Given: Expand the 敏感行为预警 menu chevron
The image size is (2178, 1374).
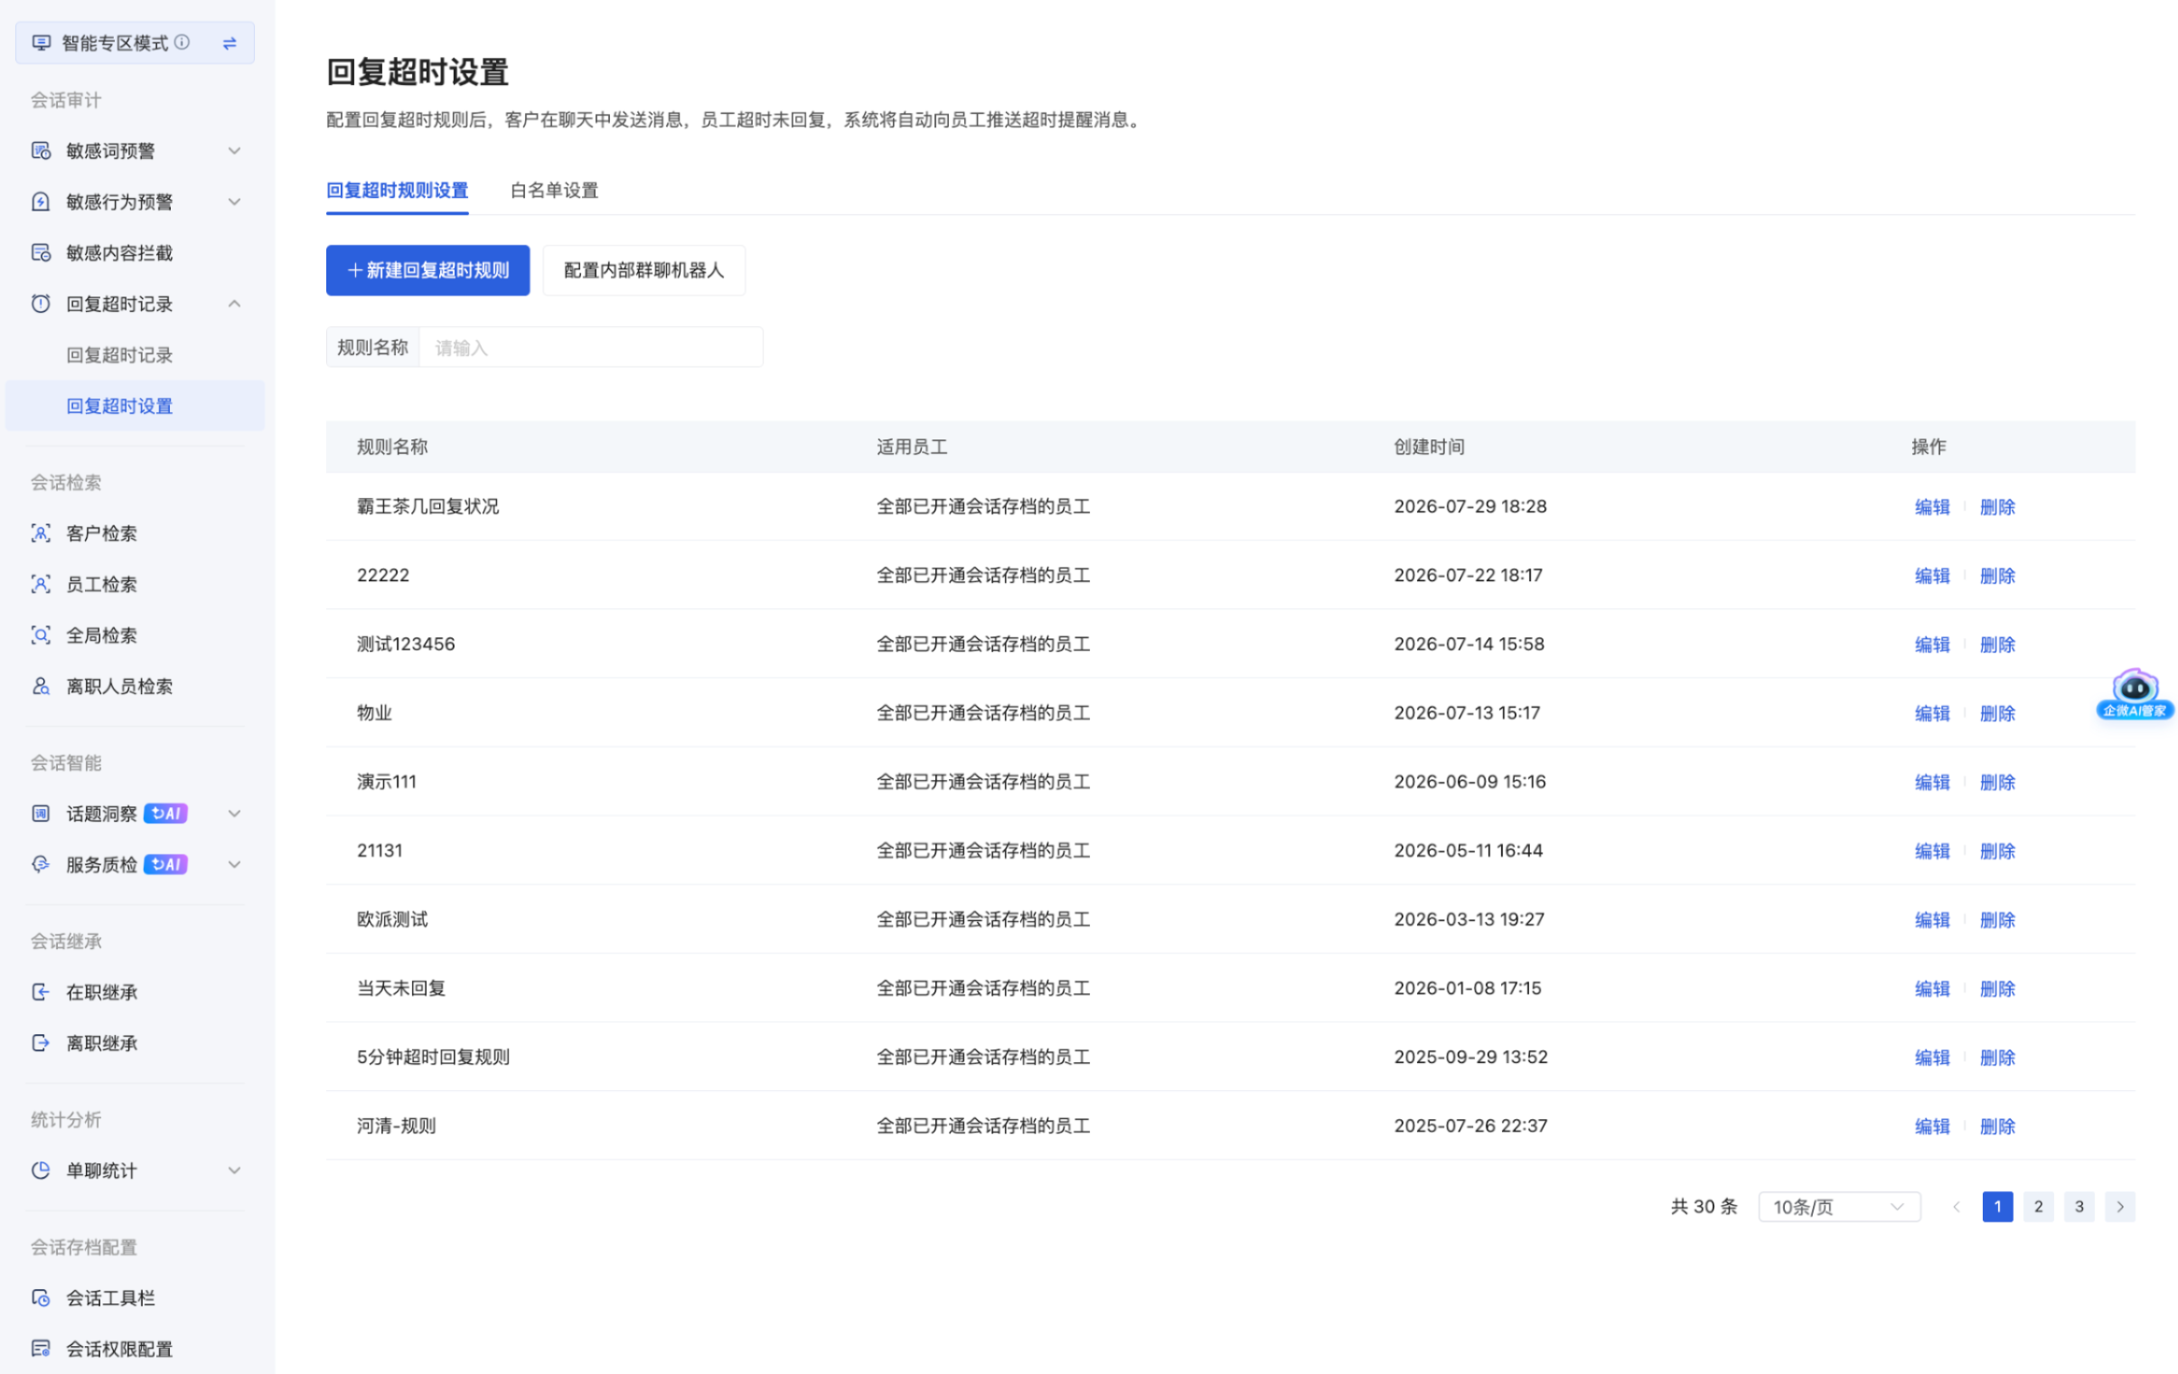Looking at the screenshot, I should click(234, 202).
